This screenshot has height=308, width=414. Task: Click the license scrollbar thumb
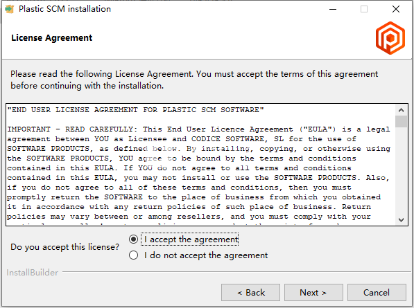(401, 121)
